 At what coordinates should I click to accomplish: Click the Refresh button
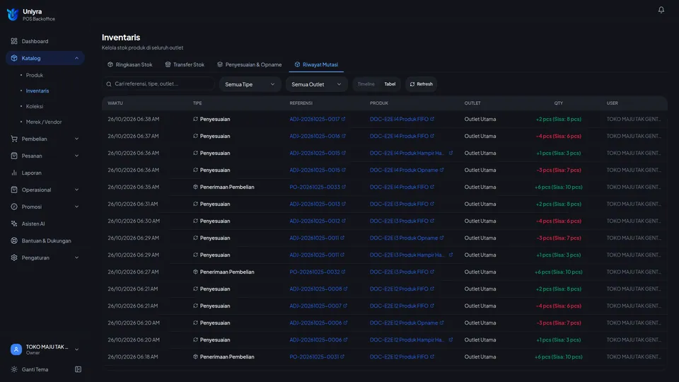(422, 84)
